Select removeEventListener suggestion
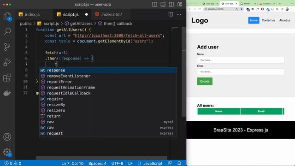295x166 pixels. (x=108, y=76)
